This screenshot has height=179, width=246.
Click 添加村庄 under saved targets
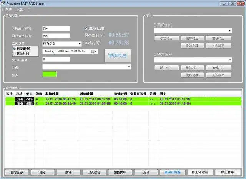tap(166, 68)
